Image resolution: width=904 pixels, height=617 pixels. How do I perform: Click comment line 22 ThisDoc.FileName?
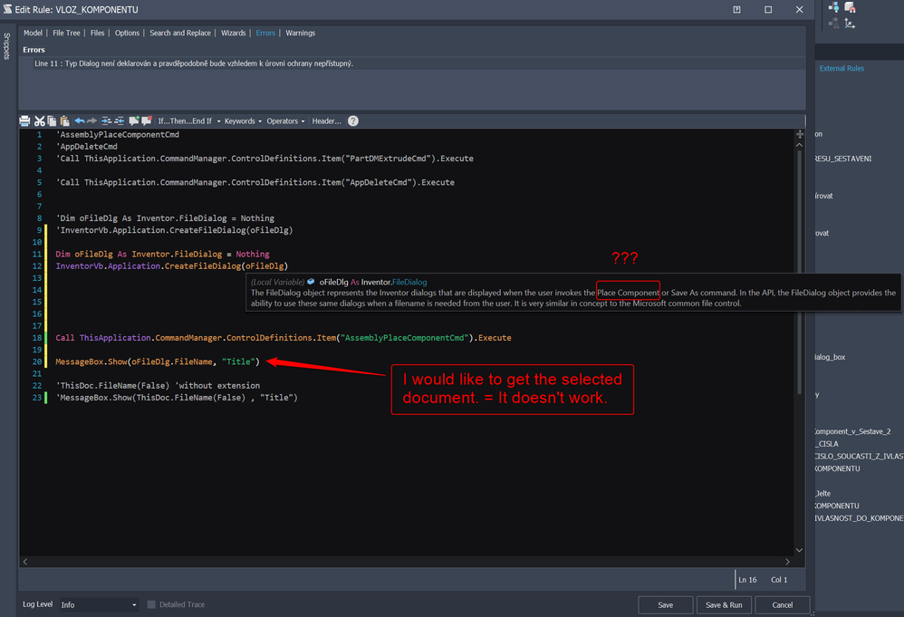[158, 385]
